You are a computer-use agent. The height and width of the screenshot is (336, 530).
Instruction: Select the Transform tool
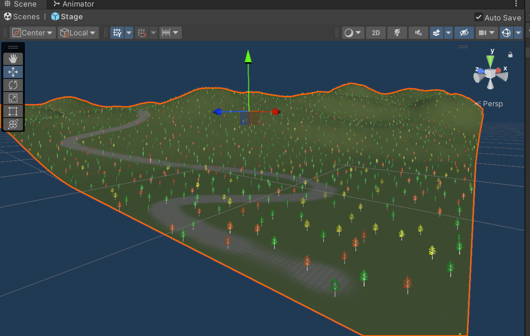13,124
